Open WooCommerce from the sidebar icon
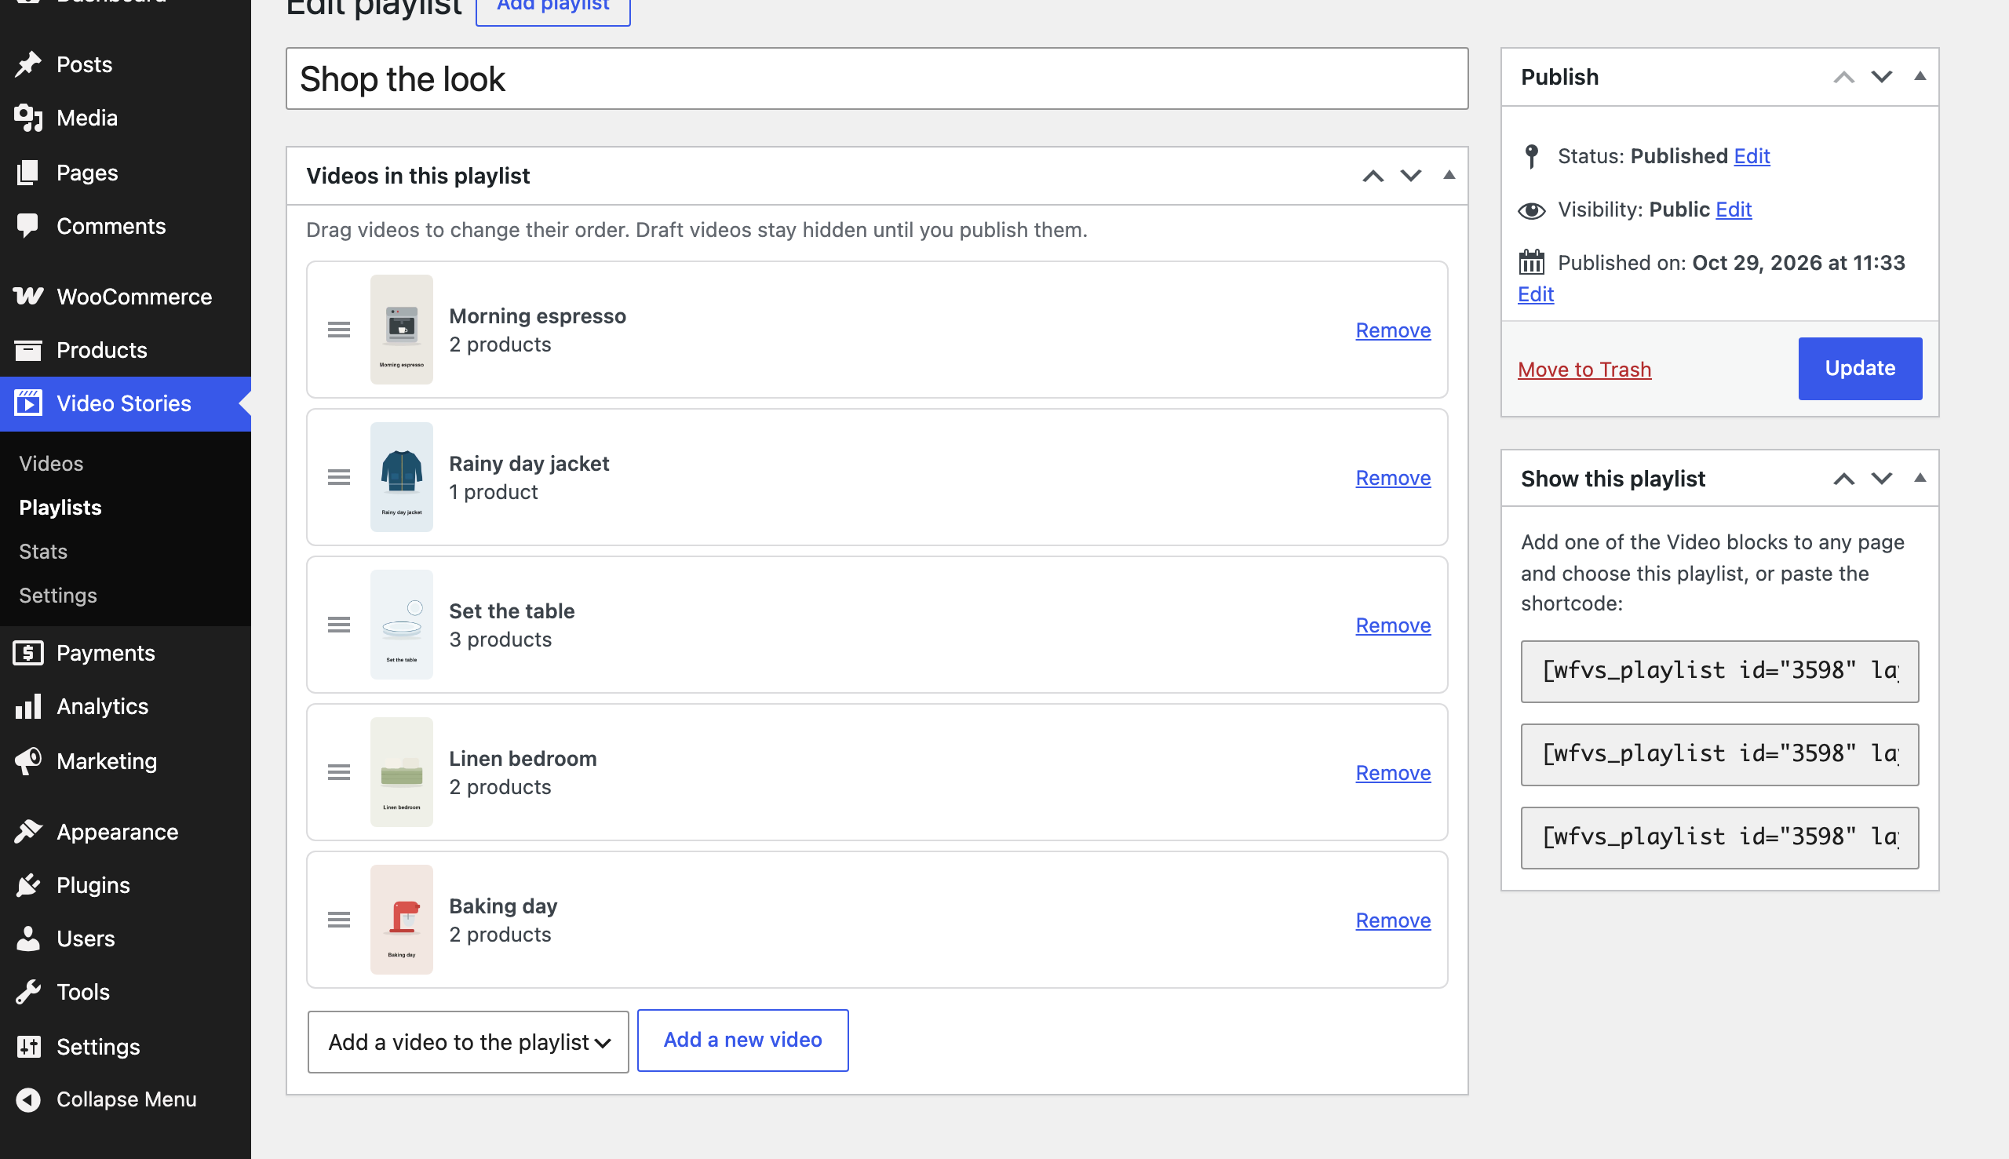The image size is (2009, 1159). (x=27, y=296)
